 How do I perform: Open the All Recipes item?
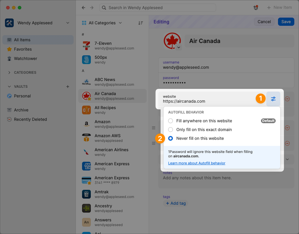tap(112, 110)
